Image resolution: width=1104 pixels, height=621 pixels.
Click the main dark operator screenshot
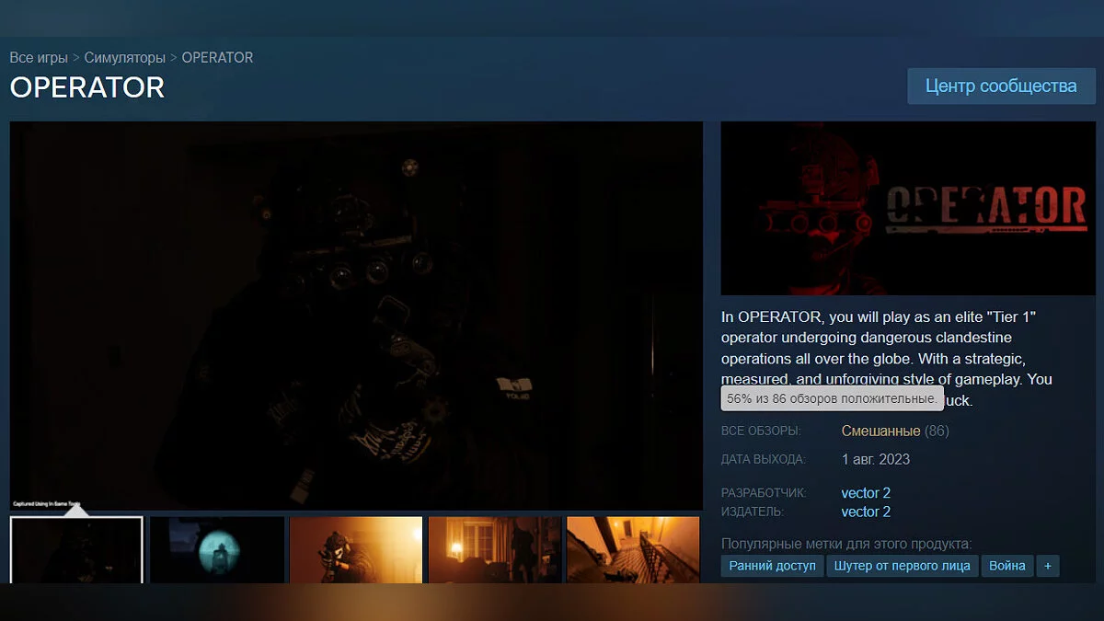click(x=356, y=316)
